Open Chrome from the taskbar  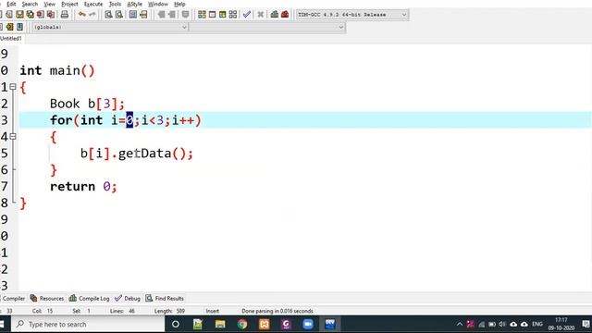coord(242,324)
